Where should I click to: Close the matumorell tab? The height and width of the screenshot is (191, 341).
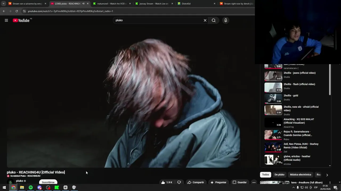[130, 4]
